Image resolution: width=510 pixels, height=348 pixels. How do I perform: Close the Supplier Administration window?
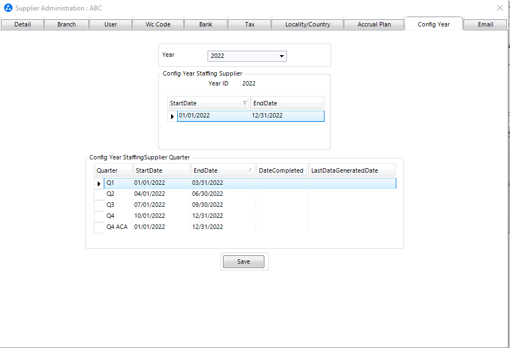coord(500,8)
